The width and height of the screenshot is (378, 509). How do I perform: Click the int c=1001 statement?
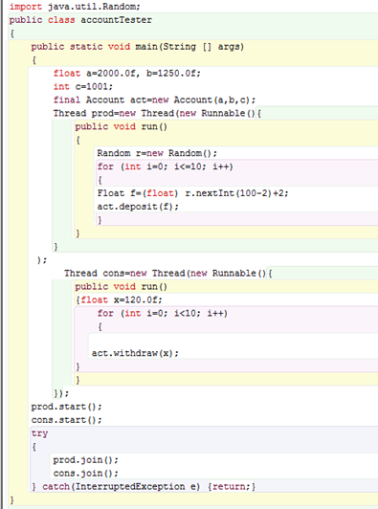83,87
